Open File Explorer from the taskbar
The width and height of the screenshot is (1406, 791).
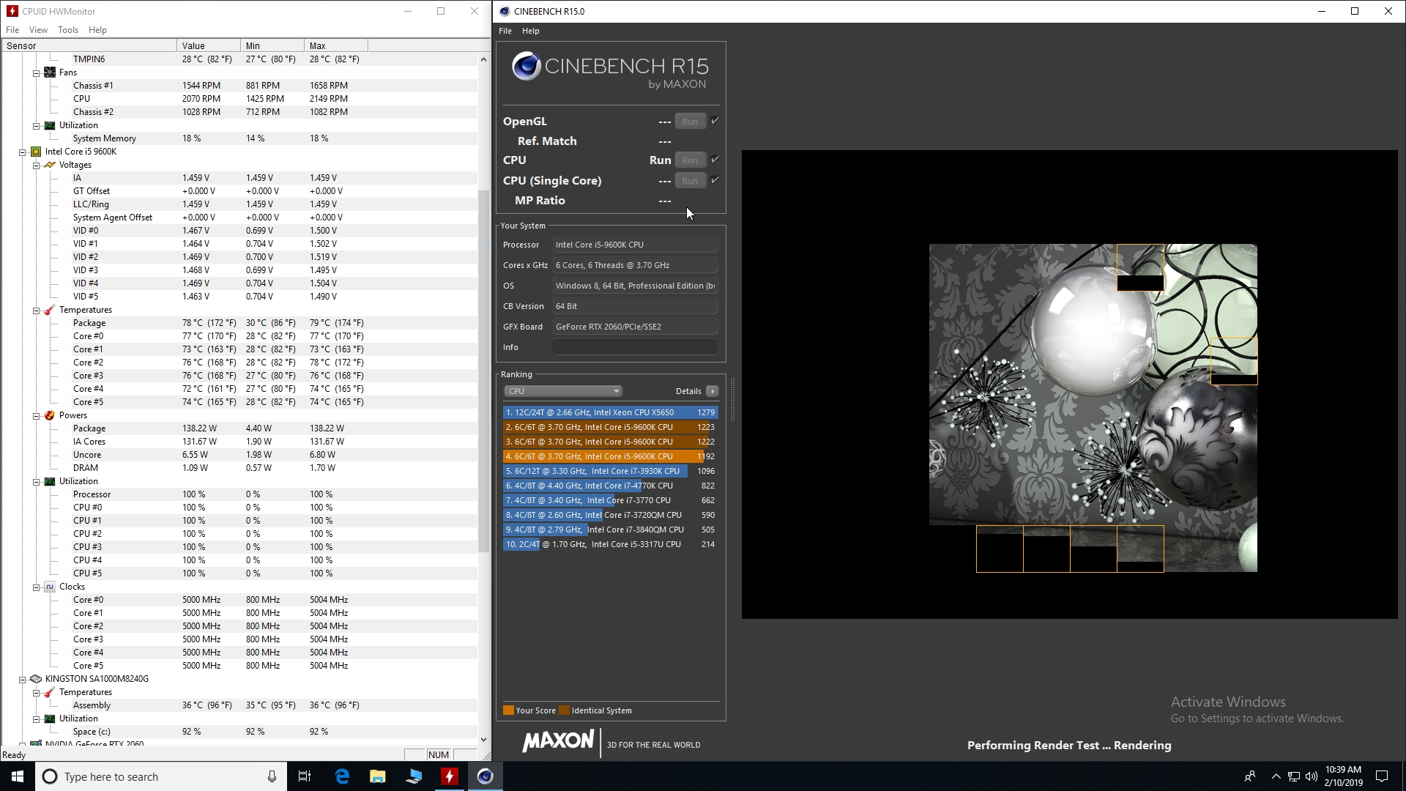(x=378, y=776)
